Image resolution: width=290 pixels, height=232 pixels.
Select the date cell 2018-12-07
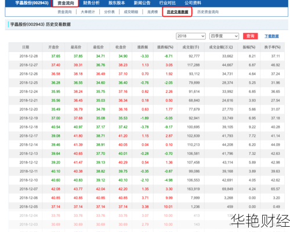(x=28, y=189)
